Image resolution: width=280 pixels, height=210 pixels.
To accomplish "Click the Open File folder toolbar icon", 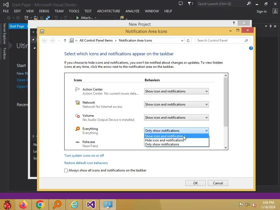I will click(36, 18).
